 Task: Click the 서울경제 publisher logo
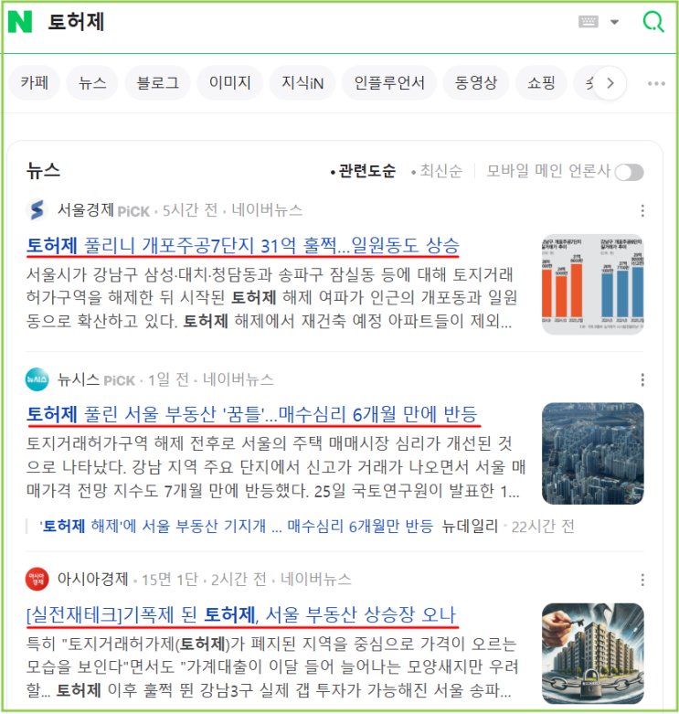[37, 210]
